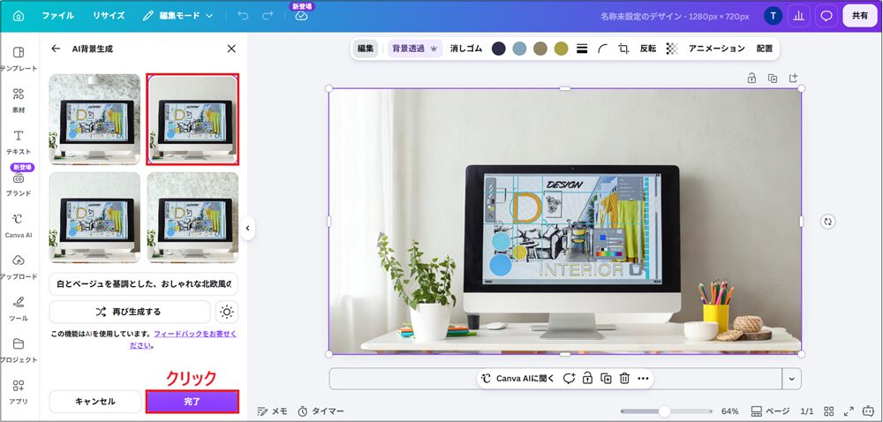Open the account avatar T
Screen dimensions: 883x422
[x=773, y=16]
